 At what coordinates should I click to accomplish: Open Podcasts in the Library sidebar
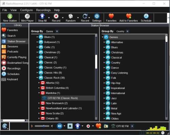[x=15, y=51]
